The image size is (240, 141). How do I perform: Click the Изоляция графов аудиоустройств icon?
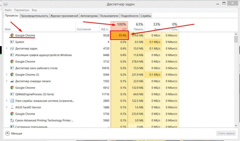pyautogui.click(x=12, y=55)
